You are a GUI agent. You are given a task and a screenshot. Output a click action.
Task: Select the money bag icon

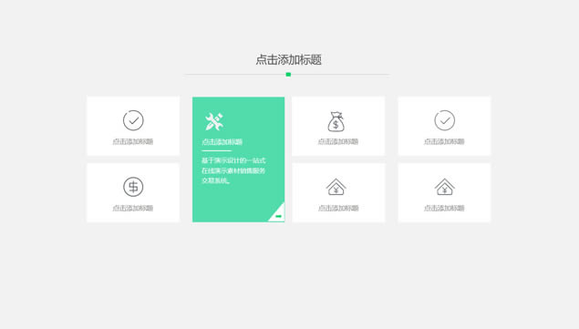[336, 121]
